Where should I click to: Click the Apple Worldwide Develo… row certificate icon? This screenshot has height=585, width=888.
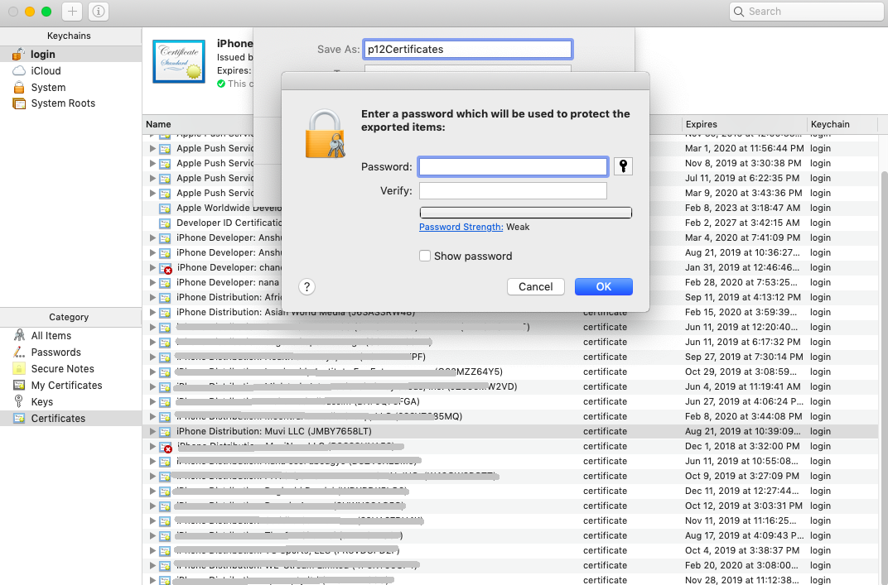click(165, 209)
